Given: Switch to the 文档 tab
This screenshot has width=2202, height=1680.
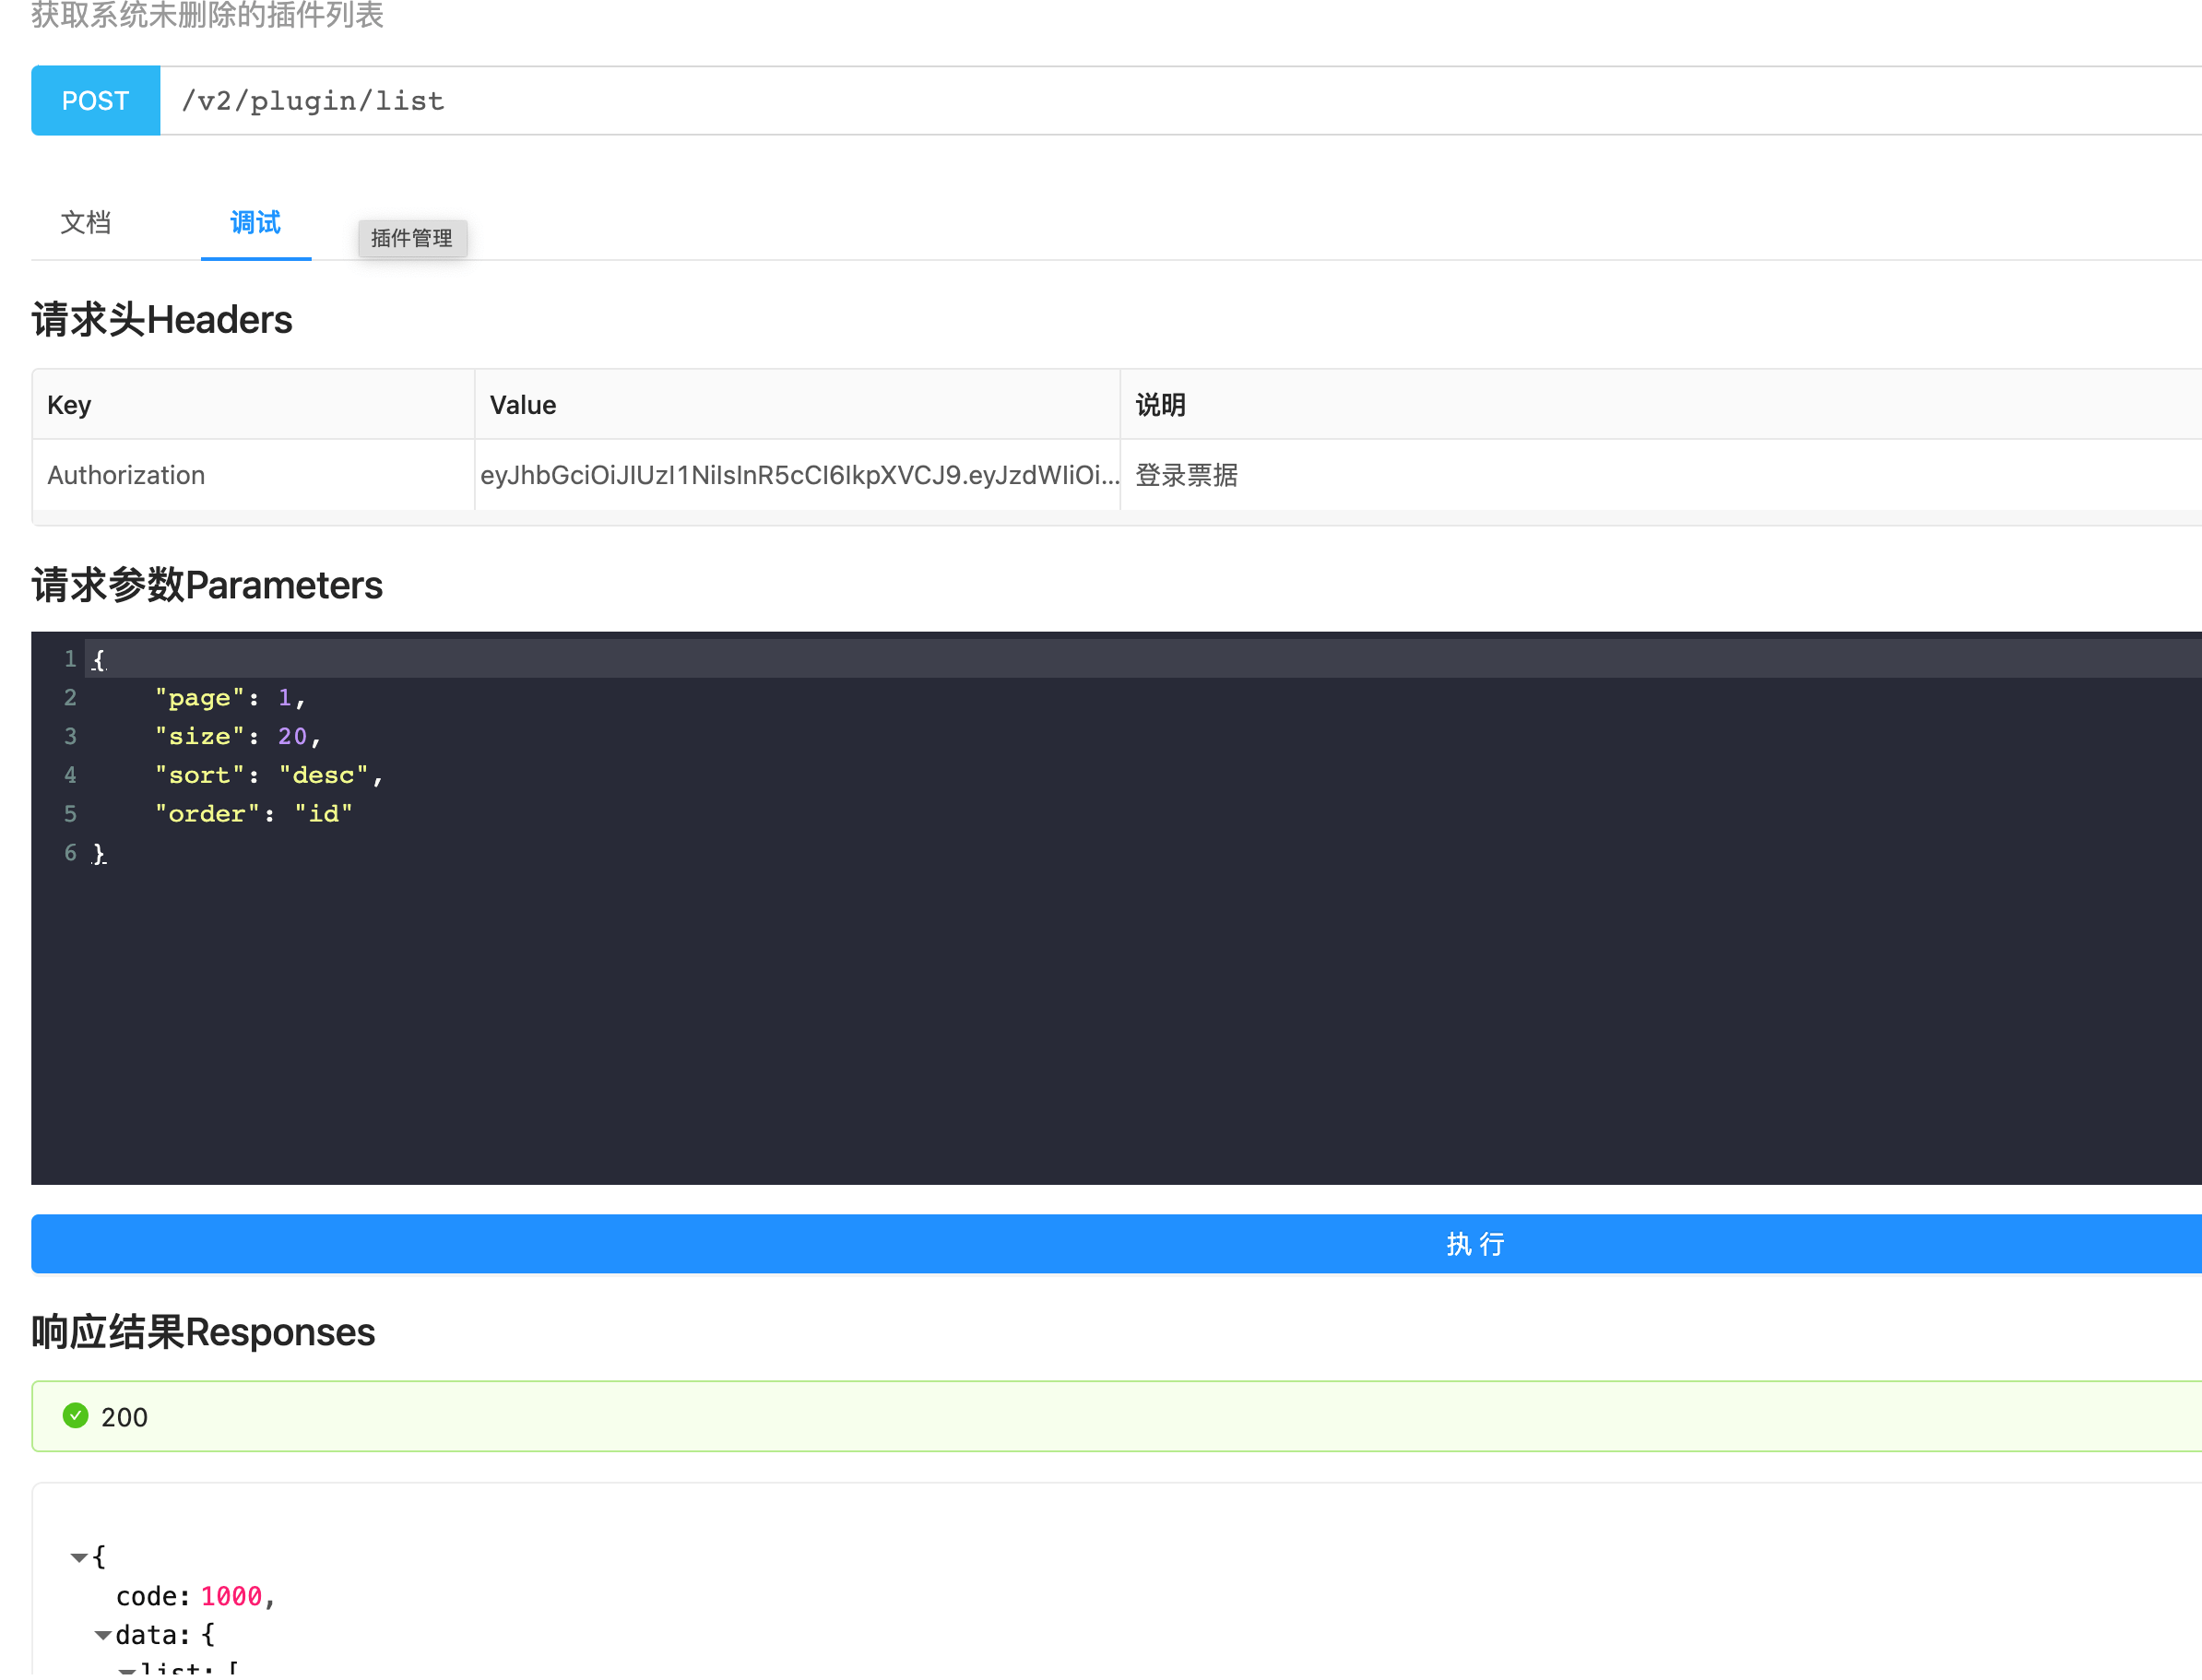Looking at the screenshot, I should [x=86, y=222].
